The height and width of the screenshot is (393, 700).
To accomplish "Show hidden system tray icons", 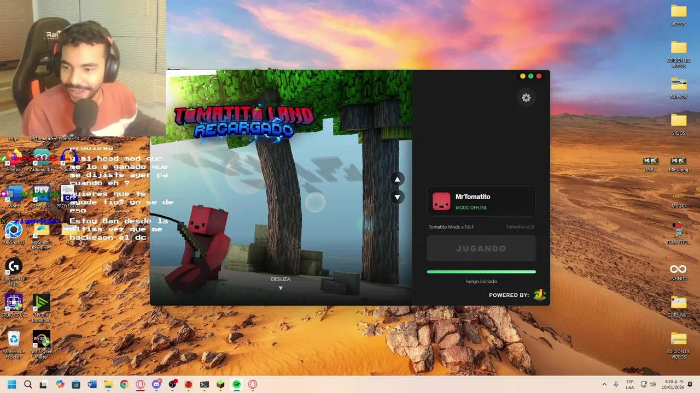I will pos(604,384).
